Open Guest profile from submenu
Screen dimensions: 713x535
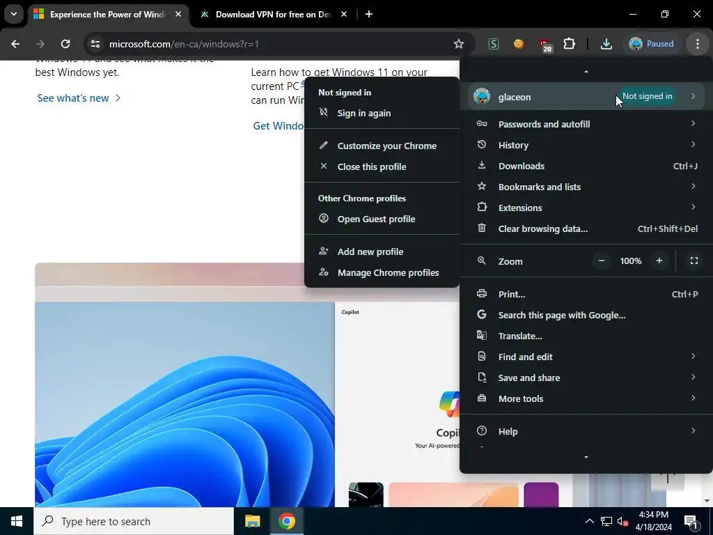click(382, 219)
